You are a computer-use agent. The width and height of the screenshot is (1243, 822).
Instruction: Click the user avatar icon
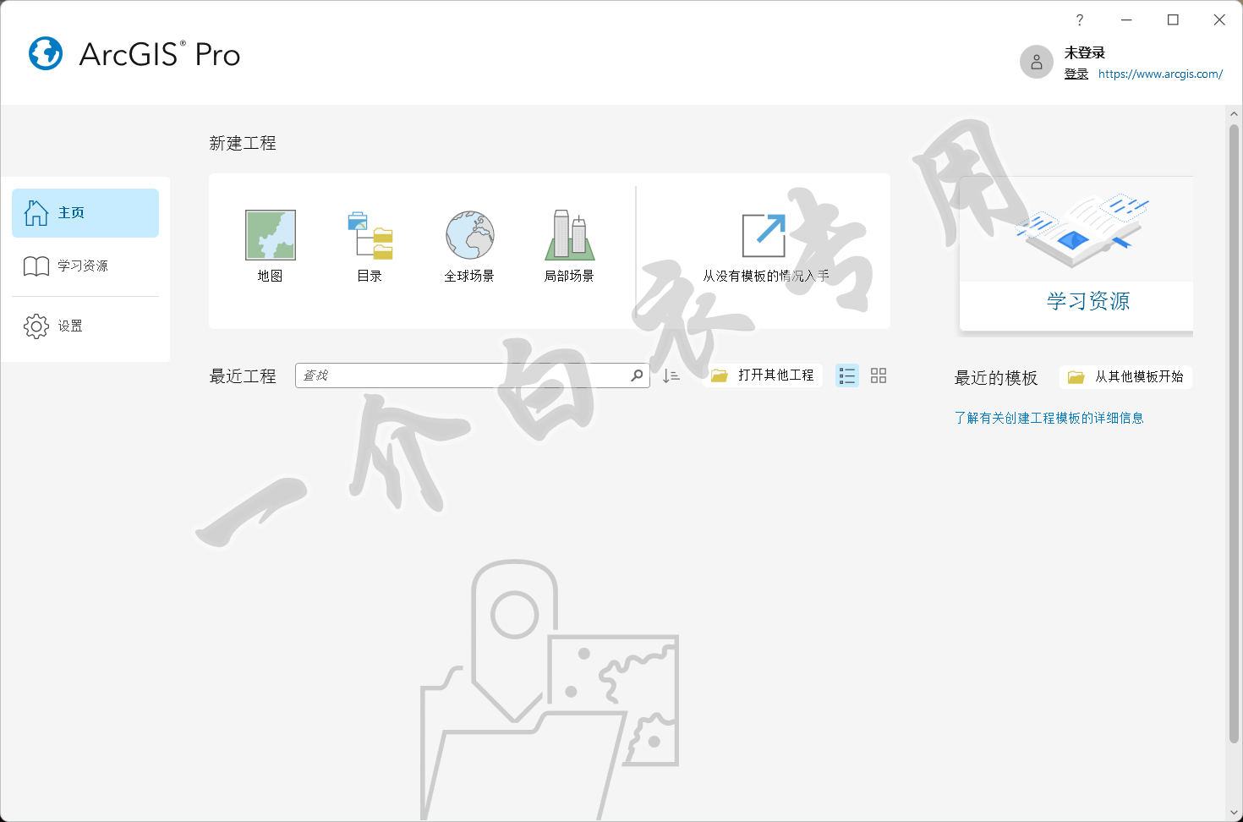(1037, 62)
